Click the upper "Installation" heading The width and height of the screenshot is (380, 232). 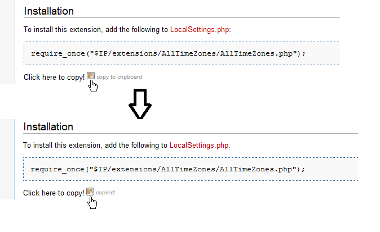(49, 11)
